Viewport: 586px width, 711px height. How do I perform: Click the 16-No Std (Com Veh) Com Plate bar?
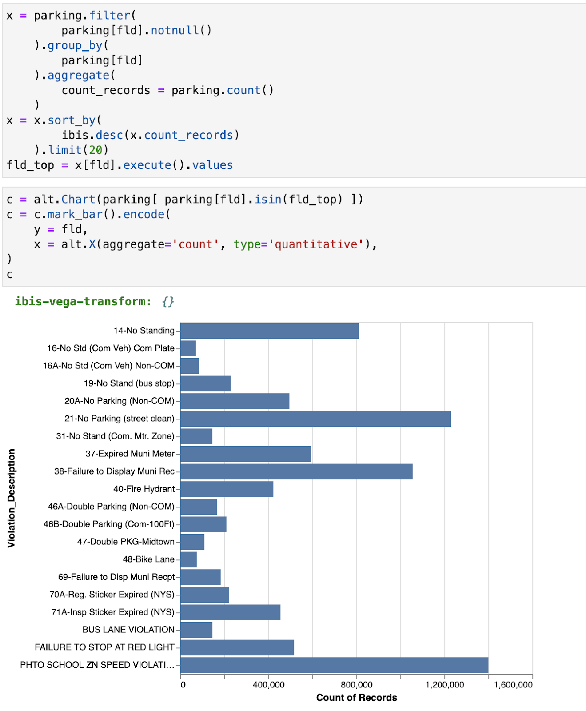point(188,349)
